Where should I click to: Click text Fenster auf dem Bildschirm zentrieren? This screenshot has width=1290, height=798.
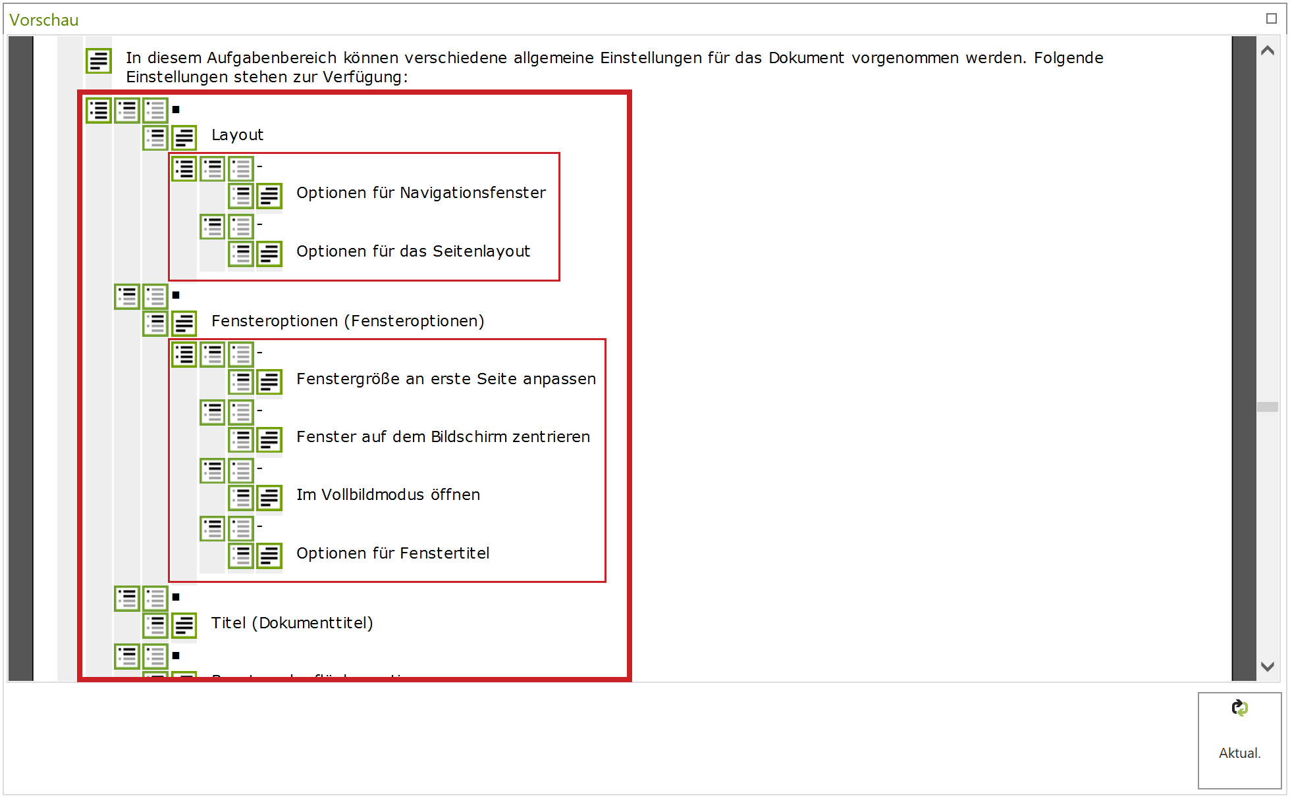point(443,437)
